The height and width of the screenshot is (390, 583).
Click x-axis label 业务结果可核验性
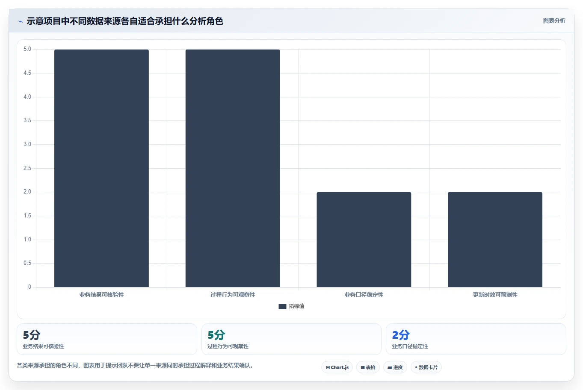pyautogui.click(x=101, y=295)
